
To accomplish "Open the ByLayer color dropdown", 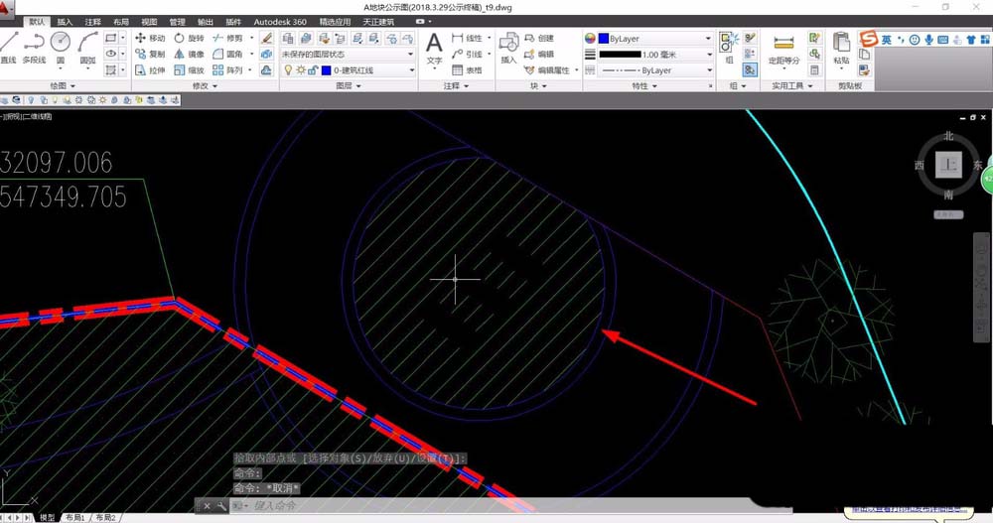I will [x=655, y=38].
